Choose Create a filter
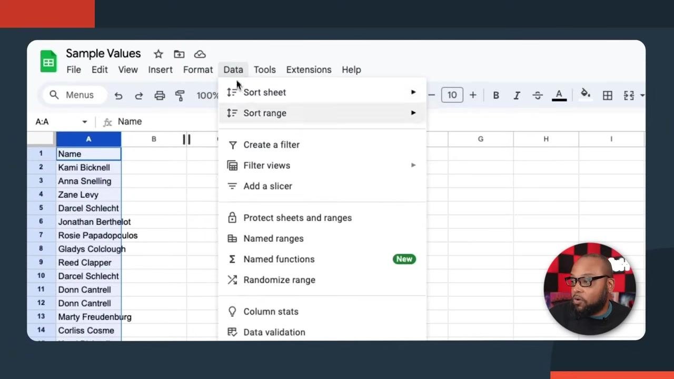Image resolution: width=674 pixels, height=379 pixels. click(x=322, y=145)
